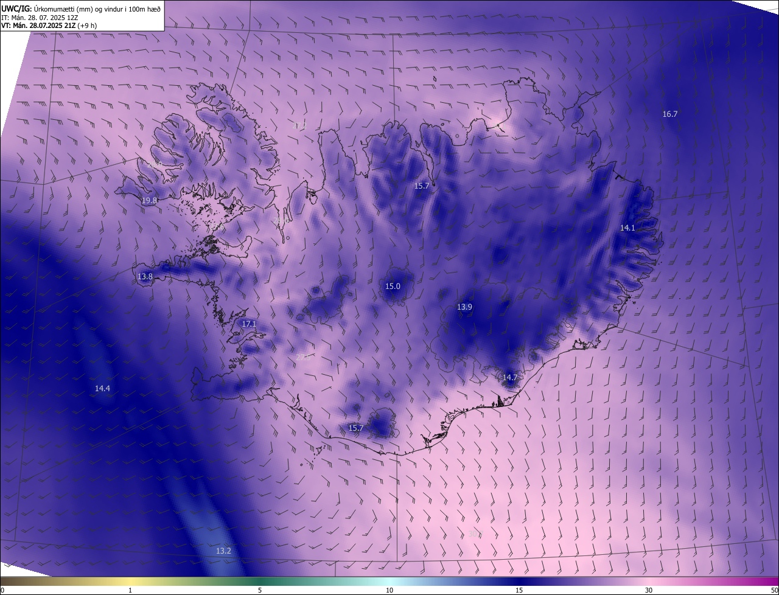Select the initial time line 'IT: Mán. 28. 07. 2025 12Z'
This screenshot has height=595, width=779.
[x=40, y=17]
